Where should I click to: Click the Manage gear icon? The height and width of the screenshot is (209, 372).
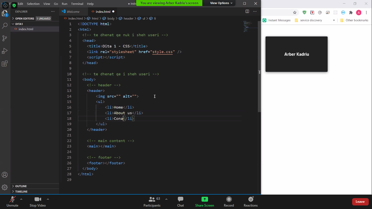[x=5, y=187]
